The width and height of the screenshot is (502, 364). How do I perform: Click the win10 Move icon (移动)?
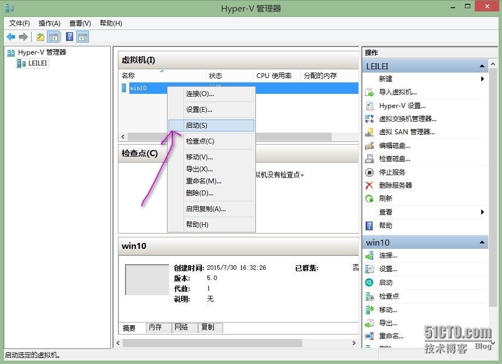(x=369, y=310)
